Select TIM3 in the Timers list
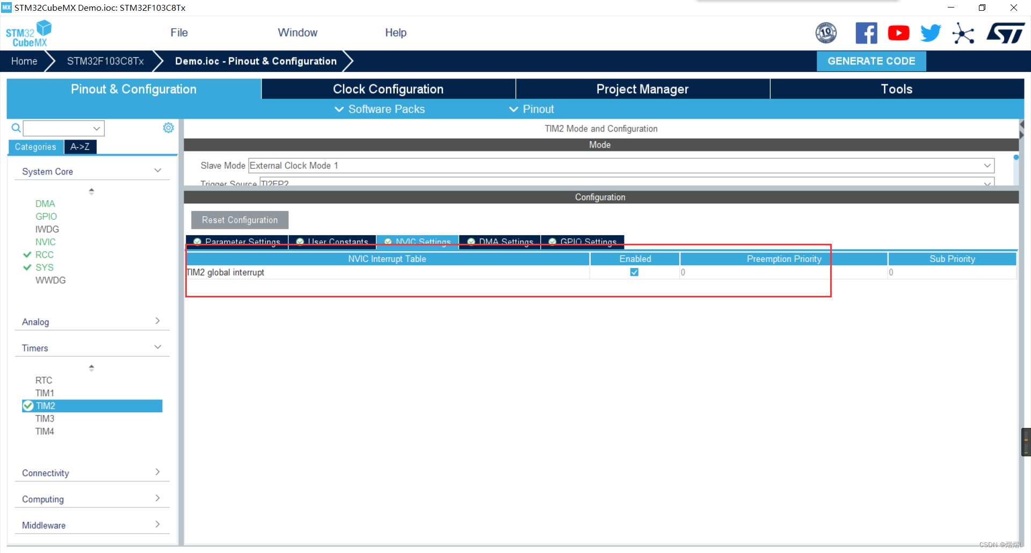1031x553 pixels. pyautogui.click(x=45, y=419)
